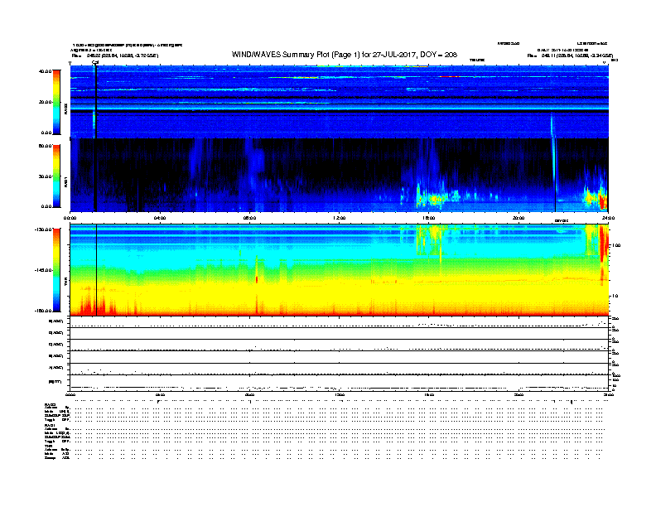656x507 pixels.
Task: Click the TNR header in bottom status table
Action: pos(48,446)
